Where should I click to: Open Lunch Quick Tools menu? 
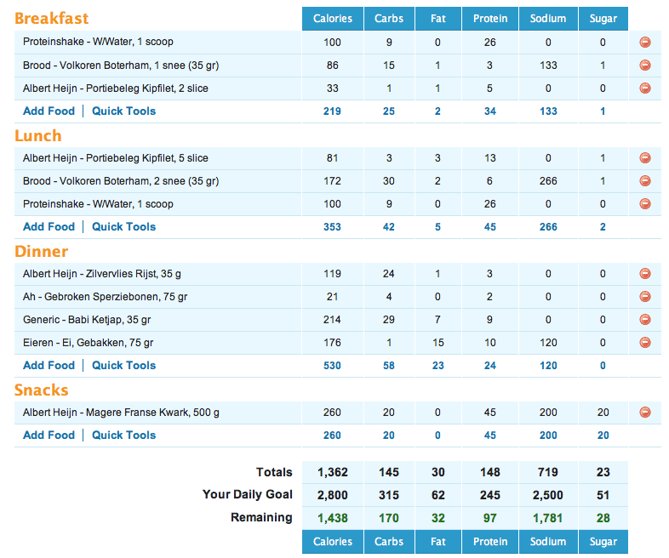[x=123, y=227]
